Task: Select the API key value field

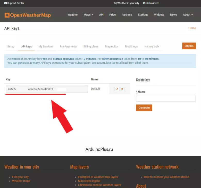Action: click(x=47, y=89)
